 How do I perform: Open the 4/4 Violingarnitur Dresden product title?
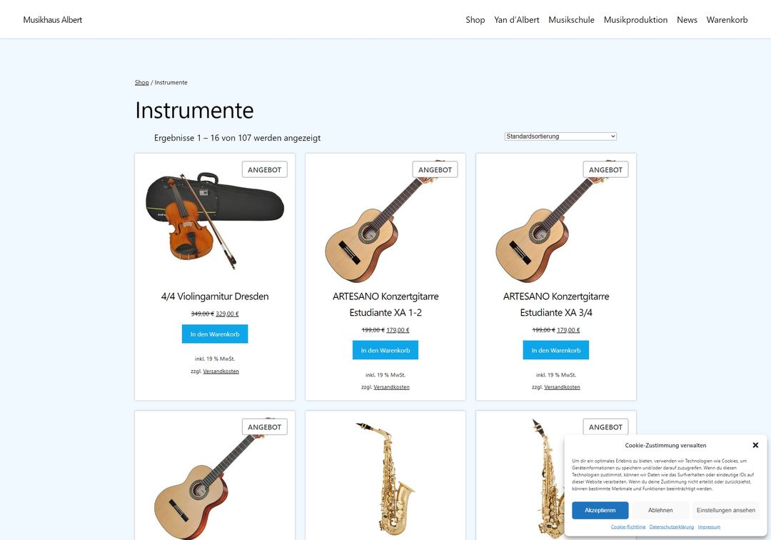(x=215, y=296)
